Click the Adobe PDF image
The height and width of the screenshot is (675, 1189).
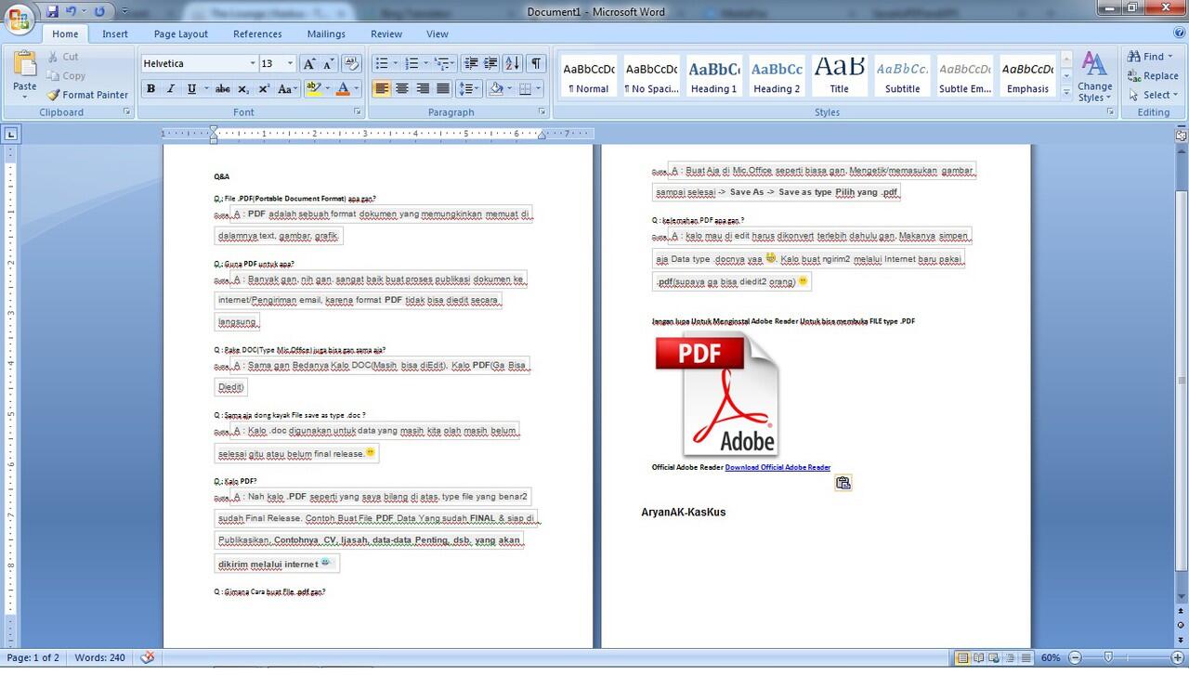point(717,394)
